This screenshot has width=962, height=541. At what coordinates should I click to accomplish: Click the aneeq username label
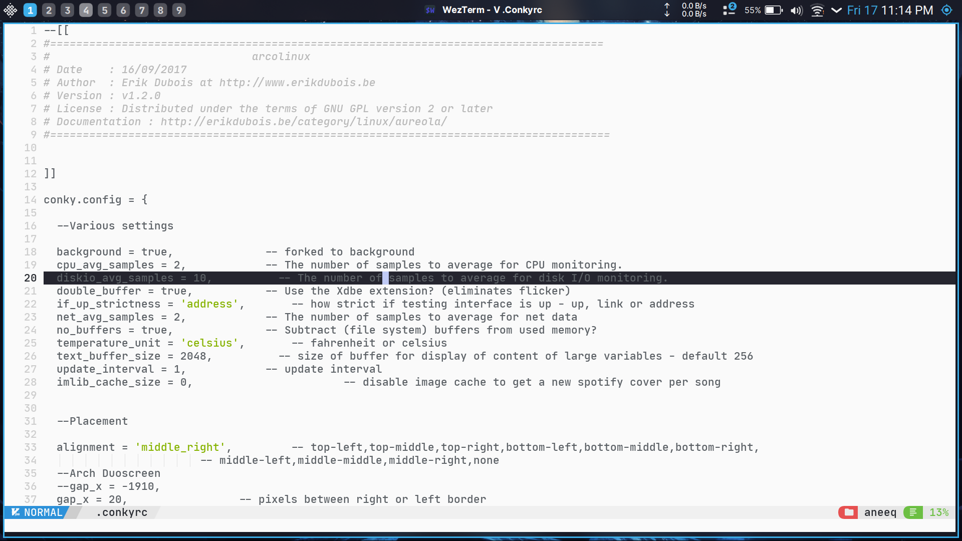point(880,512)
